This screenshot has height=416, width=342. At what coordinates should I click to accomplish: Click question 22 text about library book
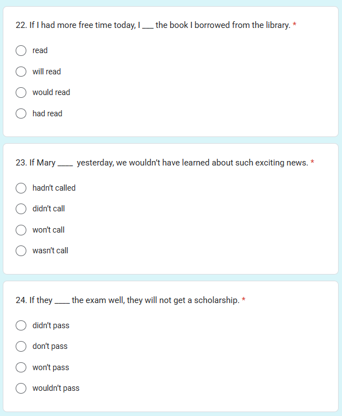click(x=153, y=25)
